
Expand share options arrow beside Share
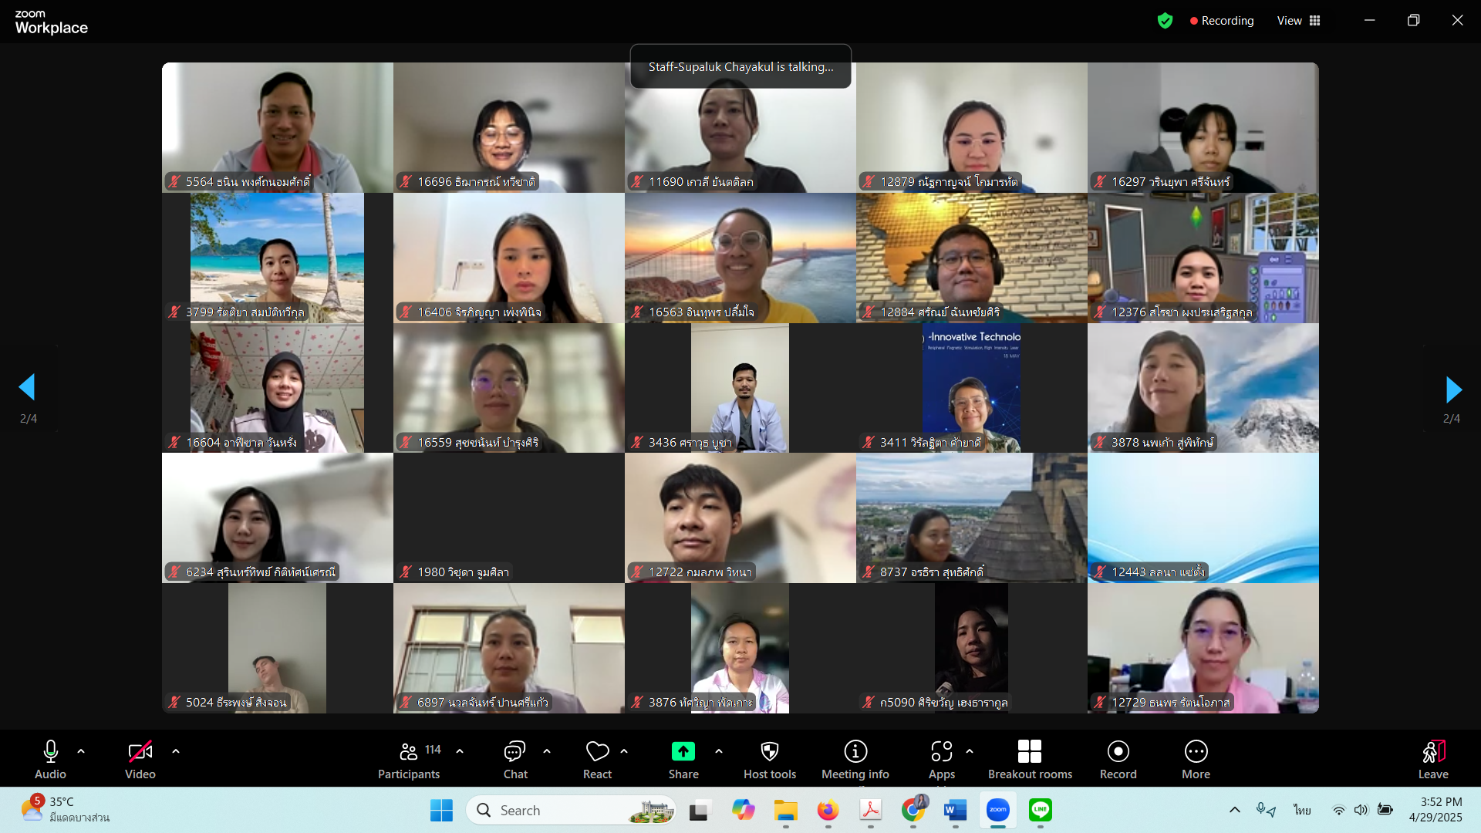point(719,750)
